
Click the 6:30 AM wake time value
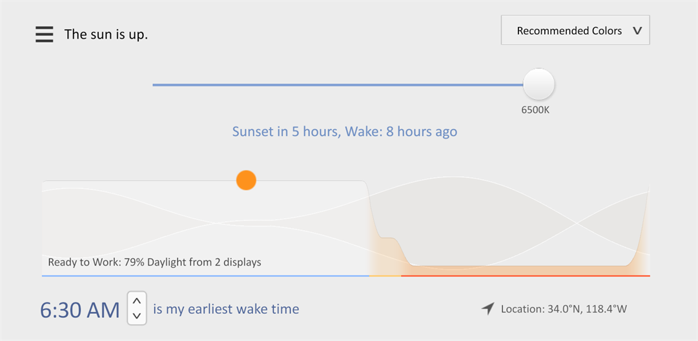79,310
